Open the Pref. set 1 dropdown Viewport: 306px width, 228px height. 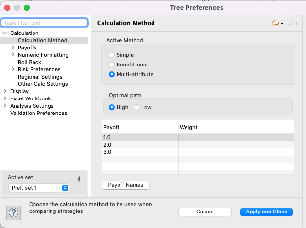pyautogui.click(x=38, y=188)
